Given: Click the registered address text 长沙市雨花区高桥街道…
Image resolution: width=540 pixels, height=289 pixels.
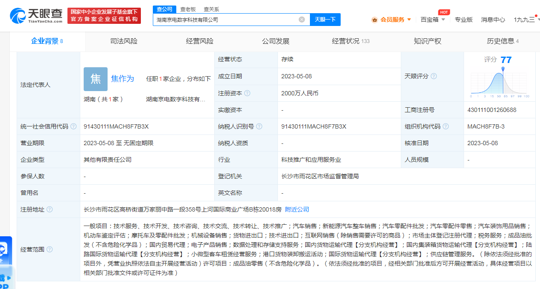Looking at the screenshot, I should pyautogui.click(x=183, y=209).
